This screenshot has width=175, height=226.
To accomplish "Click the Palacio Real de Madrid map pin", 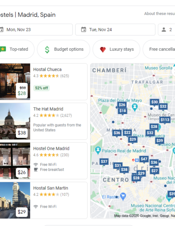I will point(98,150).
